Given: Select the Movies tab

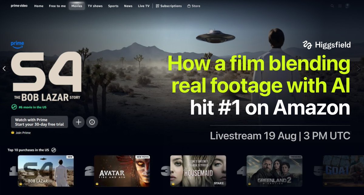Looking at the screenshot, I should (77, 6).
